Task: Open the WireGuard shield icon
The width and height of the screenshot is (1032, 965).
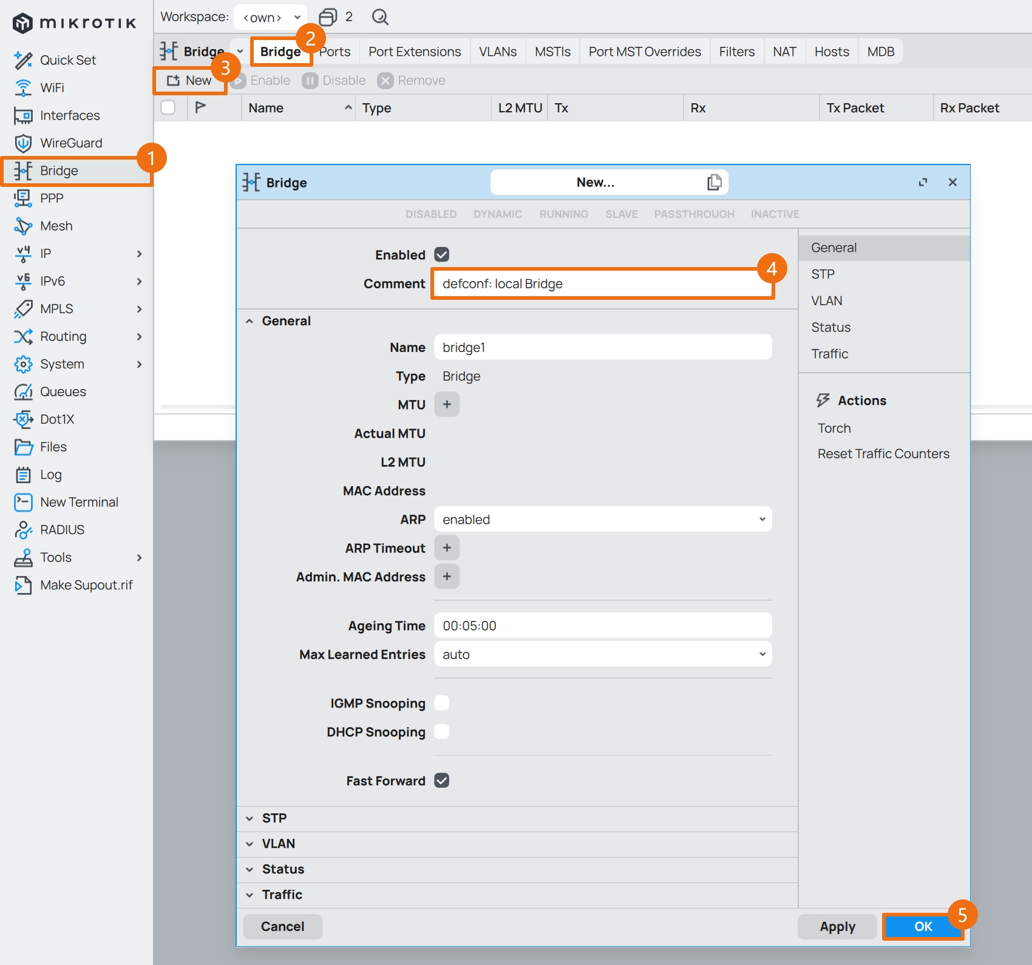Action: click(23, 143)
